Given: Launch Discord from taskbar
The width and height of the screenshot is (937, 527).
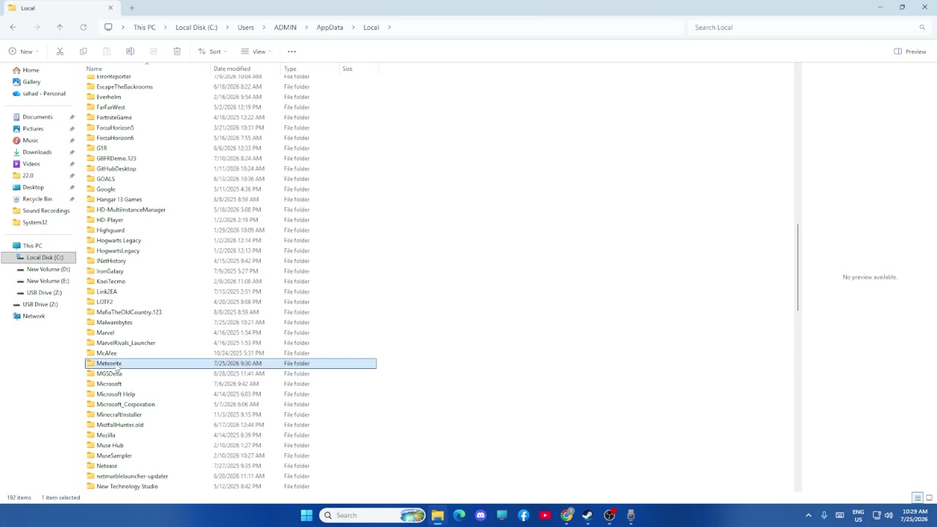Looking at the screenshot, I should pyautogui.click(x=480, y=515).
